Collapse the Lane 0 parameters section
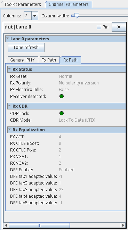This screenshot has height=230, width=128. 7,39
